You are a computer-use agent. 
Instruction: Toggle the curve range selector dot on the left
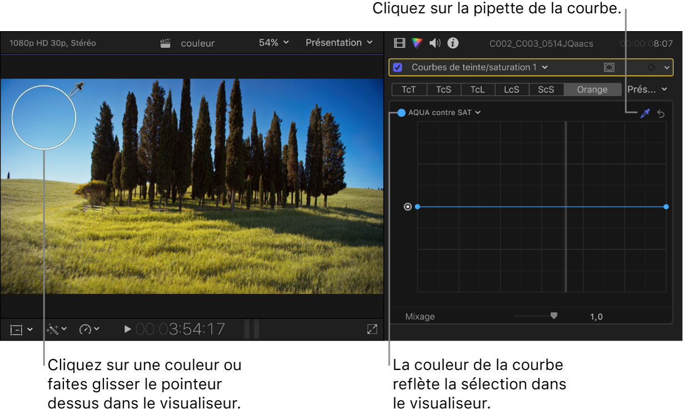(x=408, y=206)
